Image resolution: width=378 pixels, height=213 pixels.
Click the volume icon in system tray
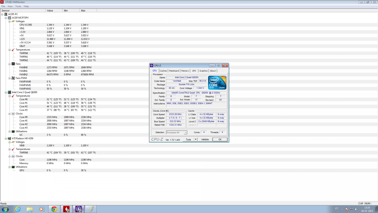coord(356,209)
